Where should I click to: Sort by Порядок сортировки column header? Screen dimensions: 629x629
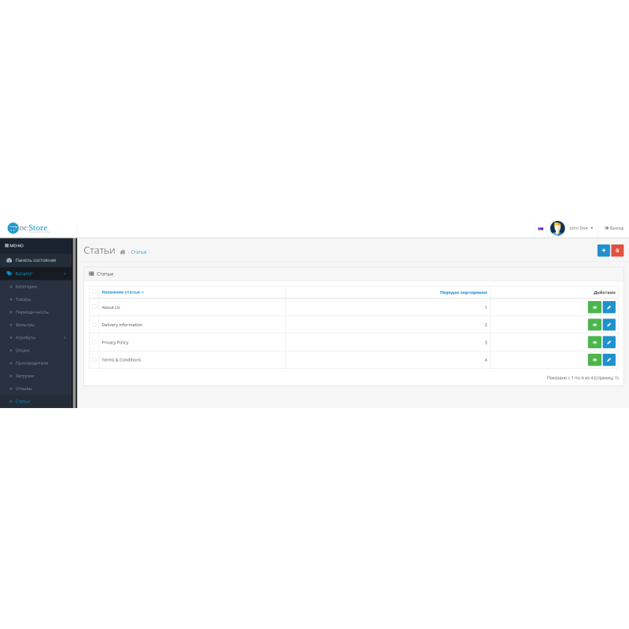pyautogui.click(x=463, y=292)
